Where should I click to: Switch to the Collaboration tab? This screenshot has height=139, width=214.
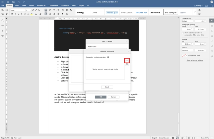pyautogui.click(x=53, y=6)
